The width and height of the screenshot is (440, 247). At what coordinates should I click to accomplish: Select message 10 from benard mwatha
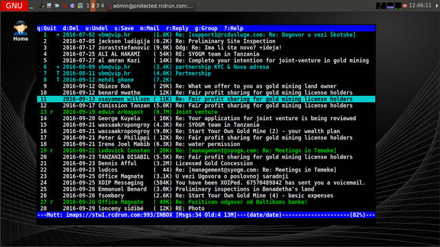point(206,93)
